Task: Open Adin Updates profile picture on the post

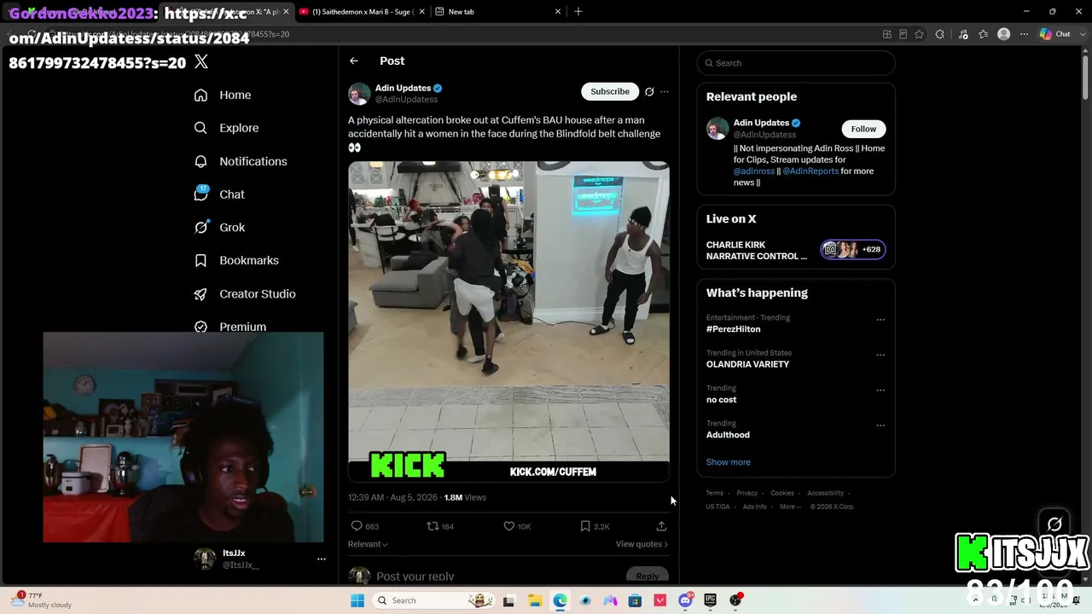Action: coord(359,93)
